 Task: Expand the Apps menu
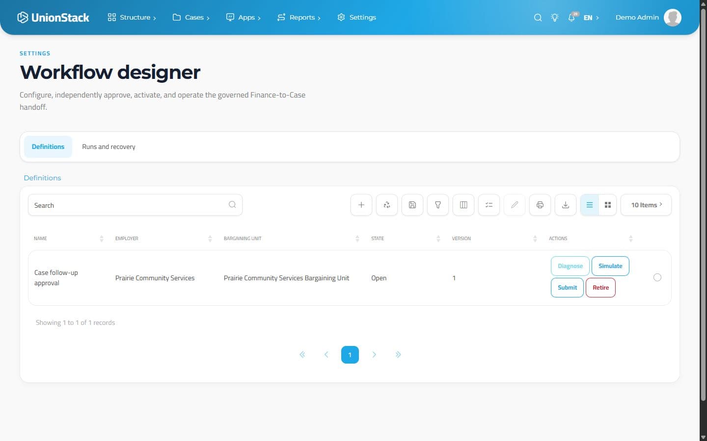(x=243, y=18)
